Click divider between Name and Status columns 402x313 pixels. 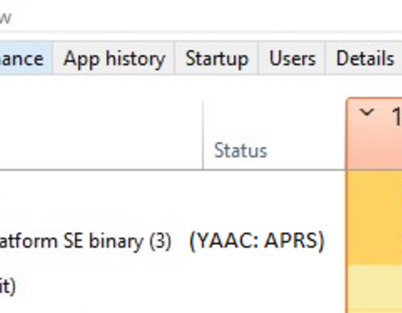[203, 134]
